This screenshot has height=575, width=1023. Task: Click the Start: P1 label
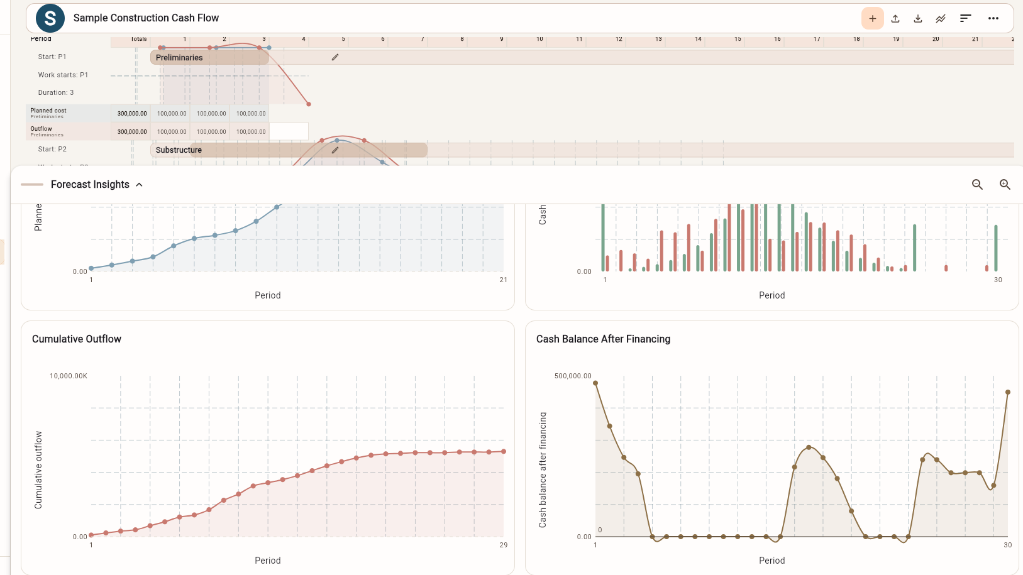(x=52, y=57)
